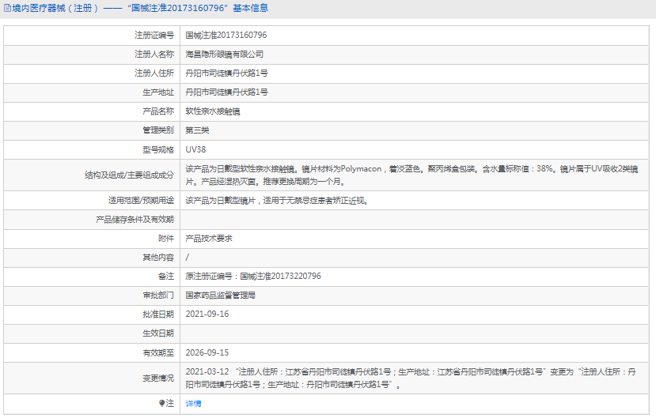The image size is (656, 418).
Task: Click the original registration number in 备注 row
Action: pyautogui.click(x=253, y=276)
